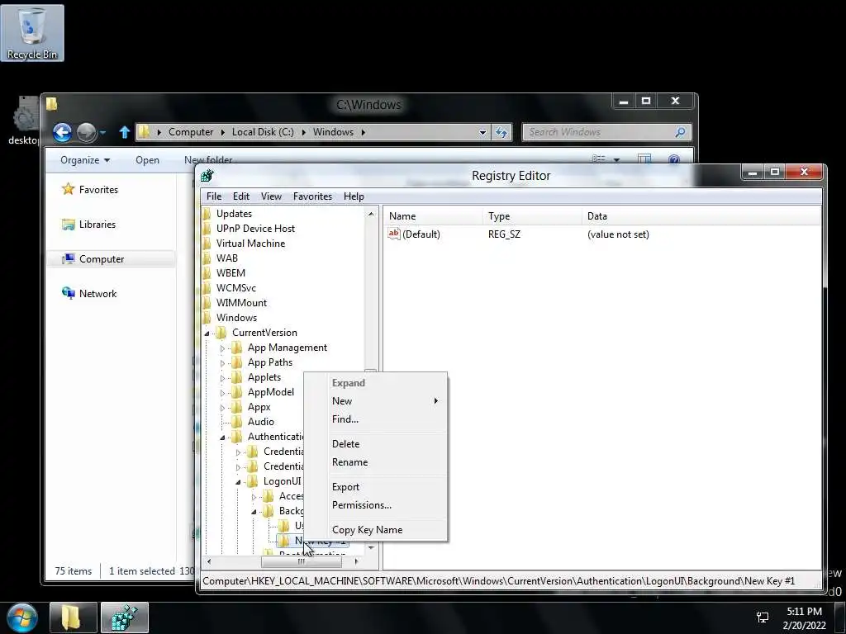Click the Registry Editor taskbar icon
This screenshot has height=634, width=846.
point(125,617)
